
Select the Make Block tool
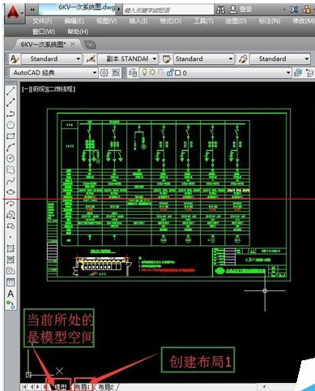pos(11,226)
